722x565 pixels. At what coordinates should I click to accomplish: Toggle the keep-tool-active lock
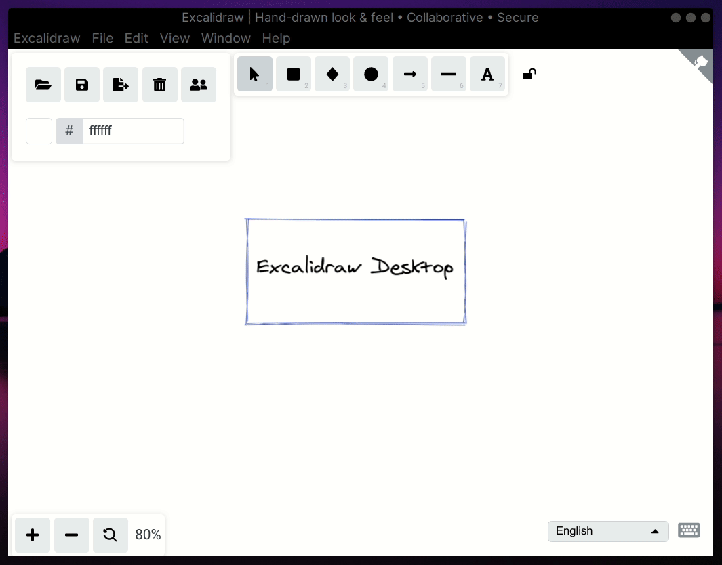point(529,75)
